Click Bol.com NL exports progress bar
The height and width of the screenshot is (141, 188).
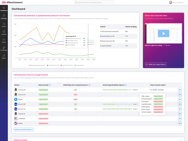click(117, 109)
